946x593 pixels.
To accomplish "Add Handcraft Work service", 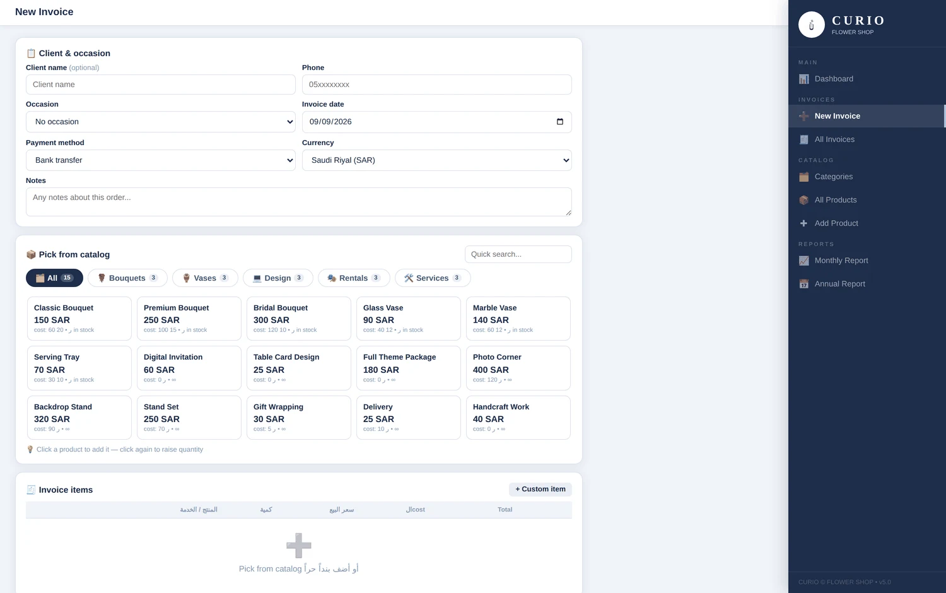I will (518, 418).
